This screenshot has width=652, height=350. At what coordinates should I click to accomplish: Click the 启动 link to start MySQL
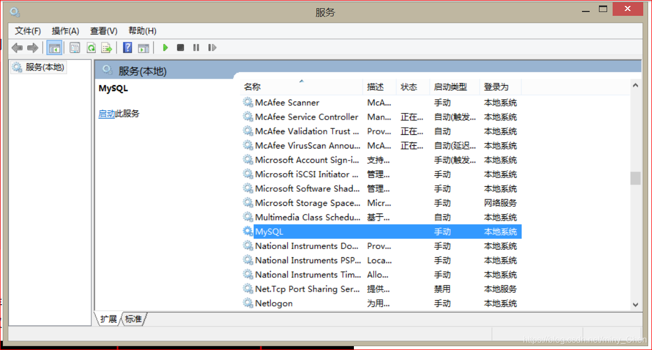coord(107,114)
